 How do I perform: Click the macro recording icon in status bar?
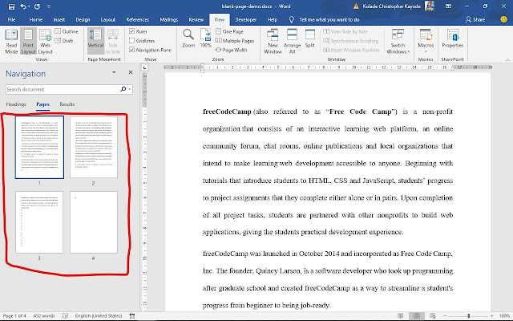pyautogui.click(x=132, y=315)
